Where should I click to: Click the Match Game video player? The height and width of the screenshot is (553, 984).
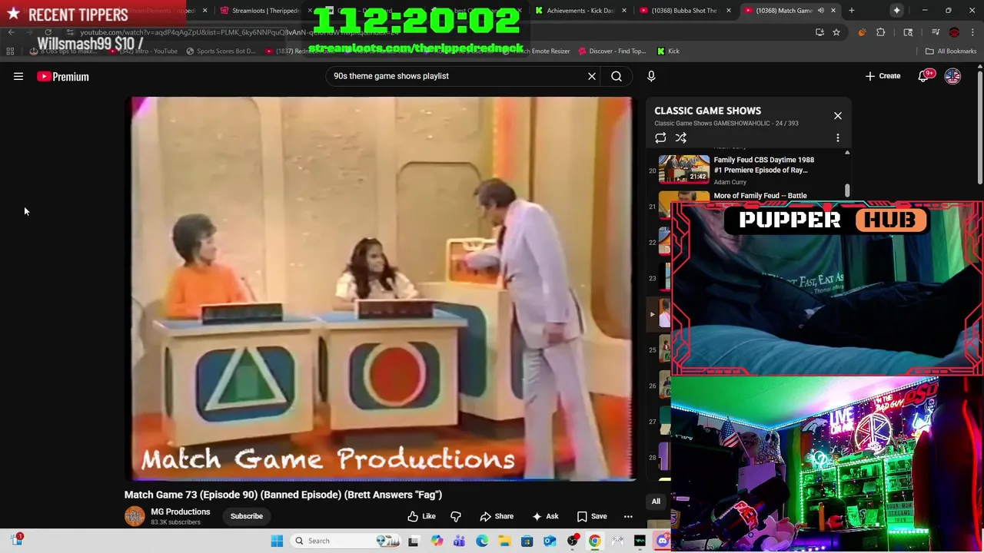click(382, 288)
